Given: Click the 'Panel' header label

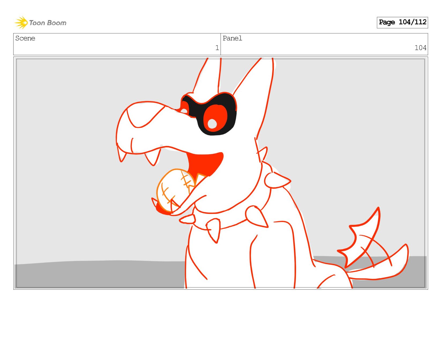Looking at the screenshot, I should click(x=232, y=38).
